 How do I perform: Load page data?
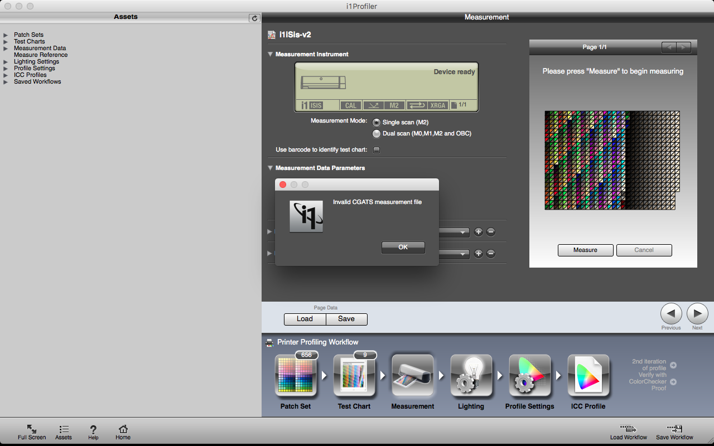[x=305, y=319]
